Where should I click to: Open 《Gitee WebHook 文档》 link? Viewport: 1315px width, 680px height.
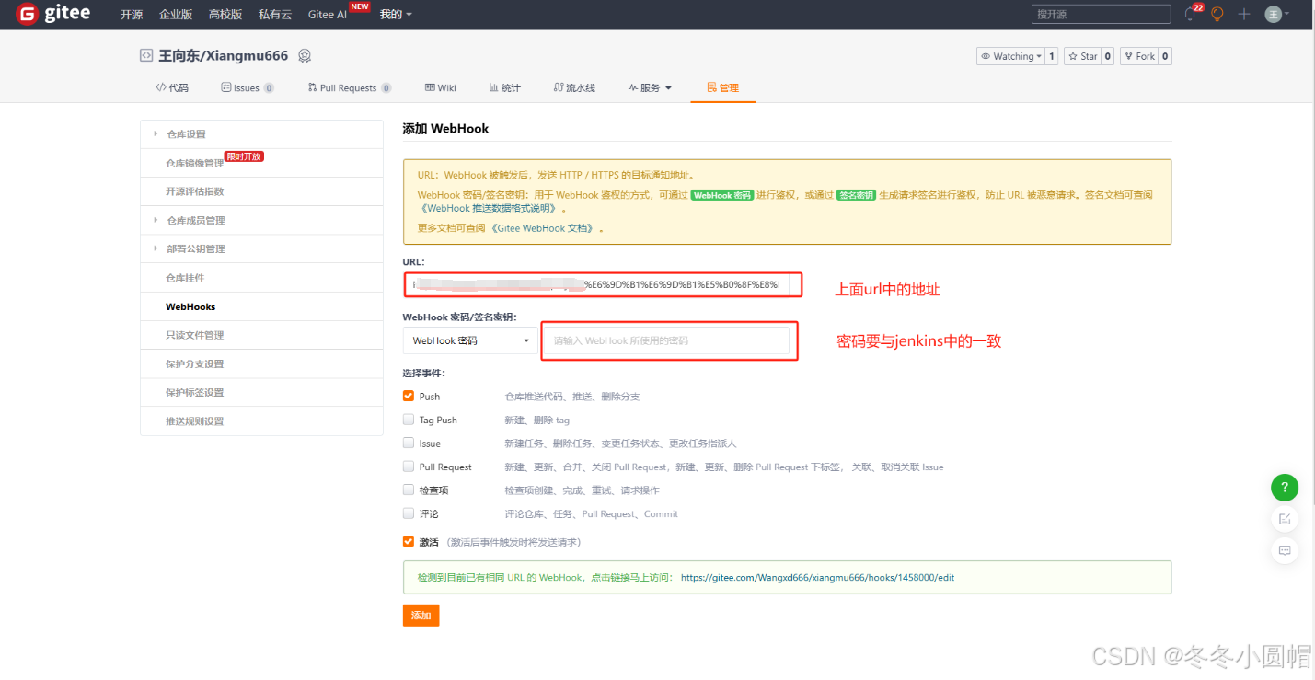pos(544,227)
